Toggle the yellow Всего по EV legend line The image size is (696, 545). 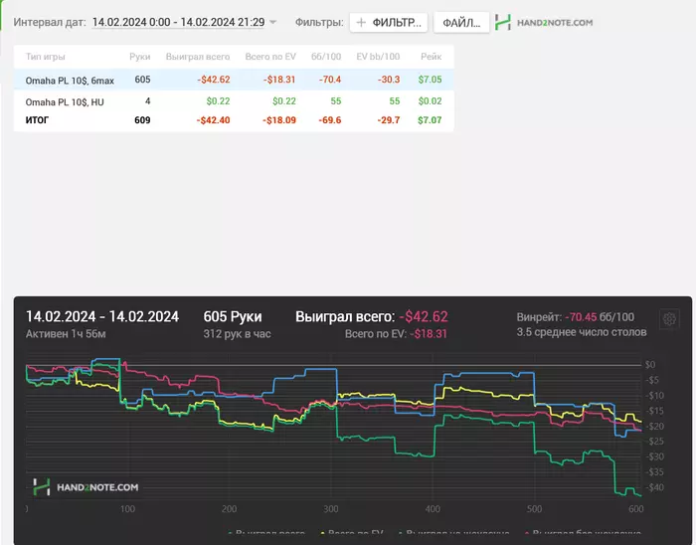pos(353,535)
